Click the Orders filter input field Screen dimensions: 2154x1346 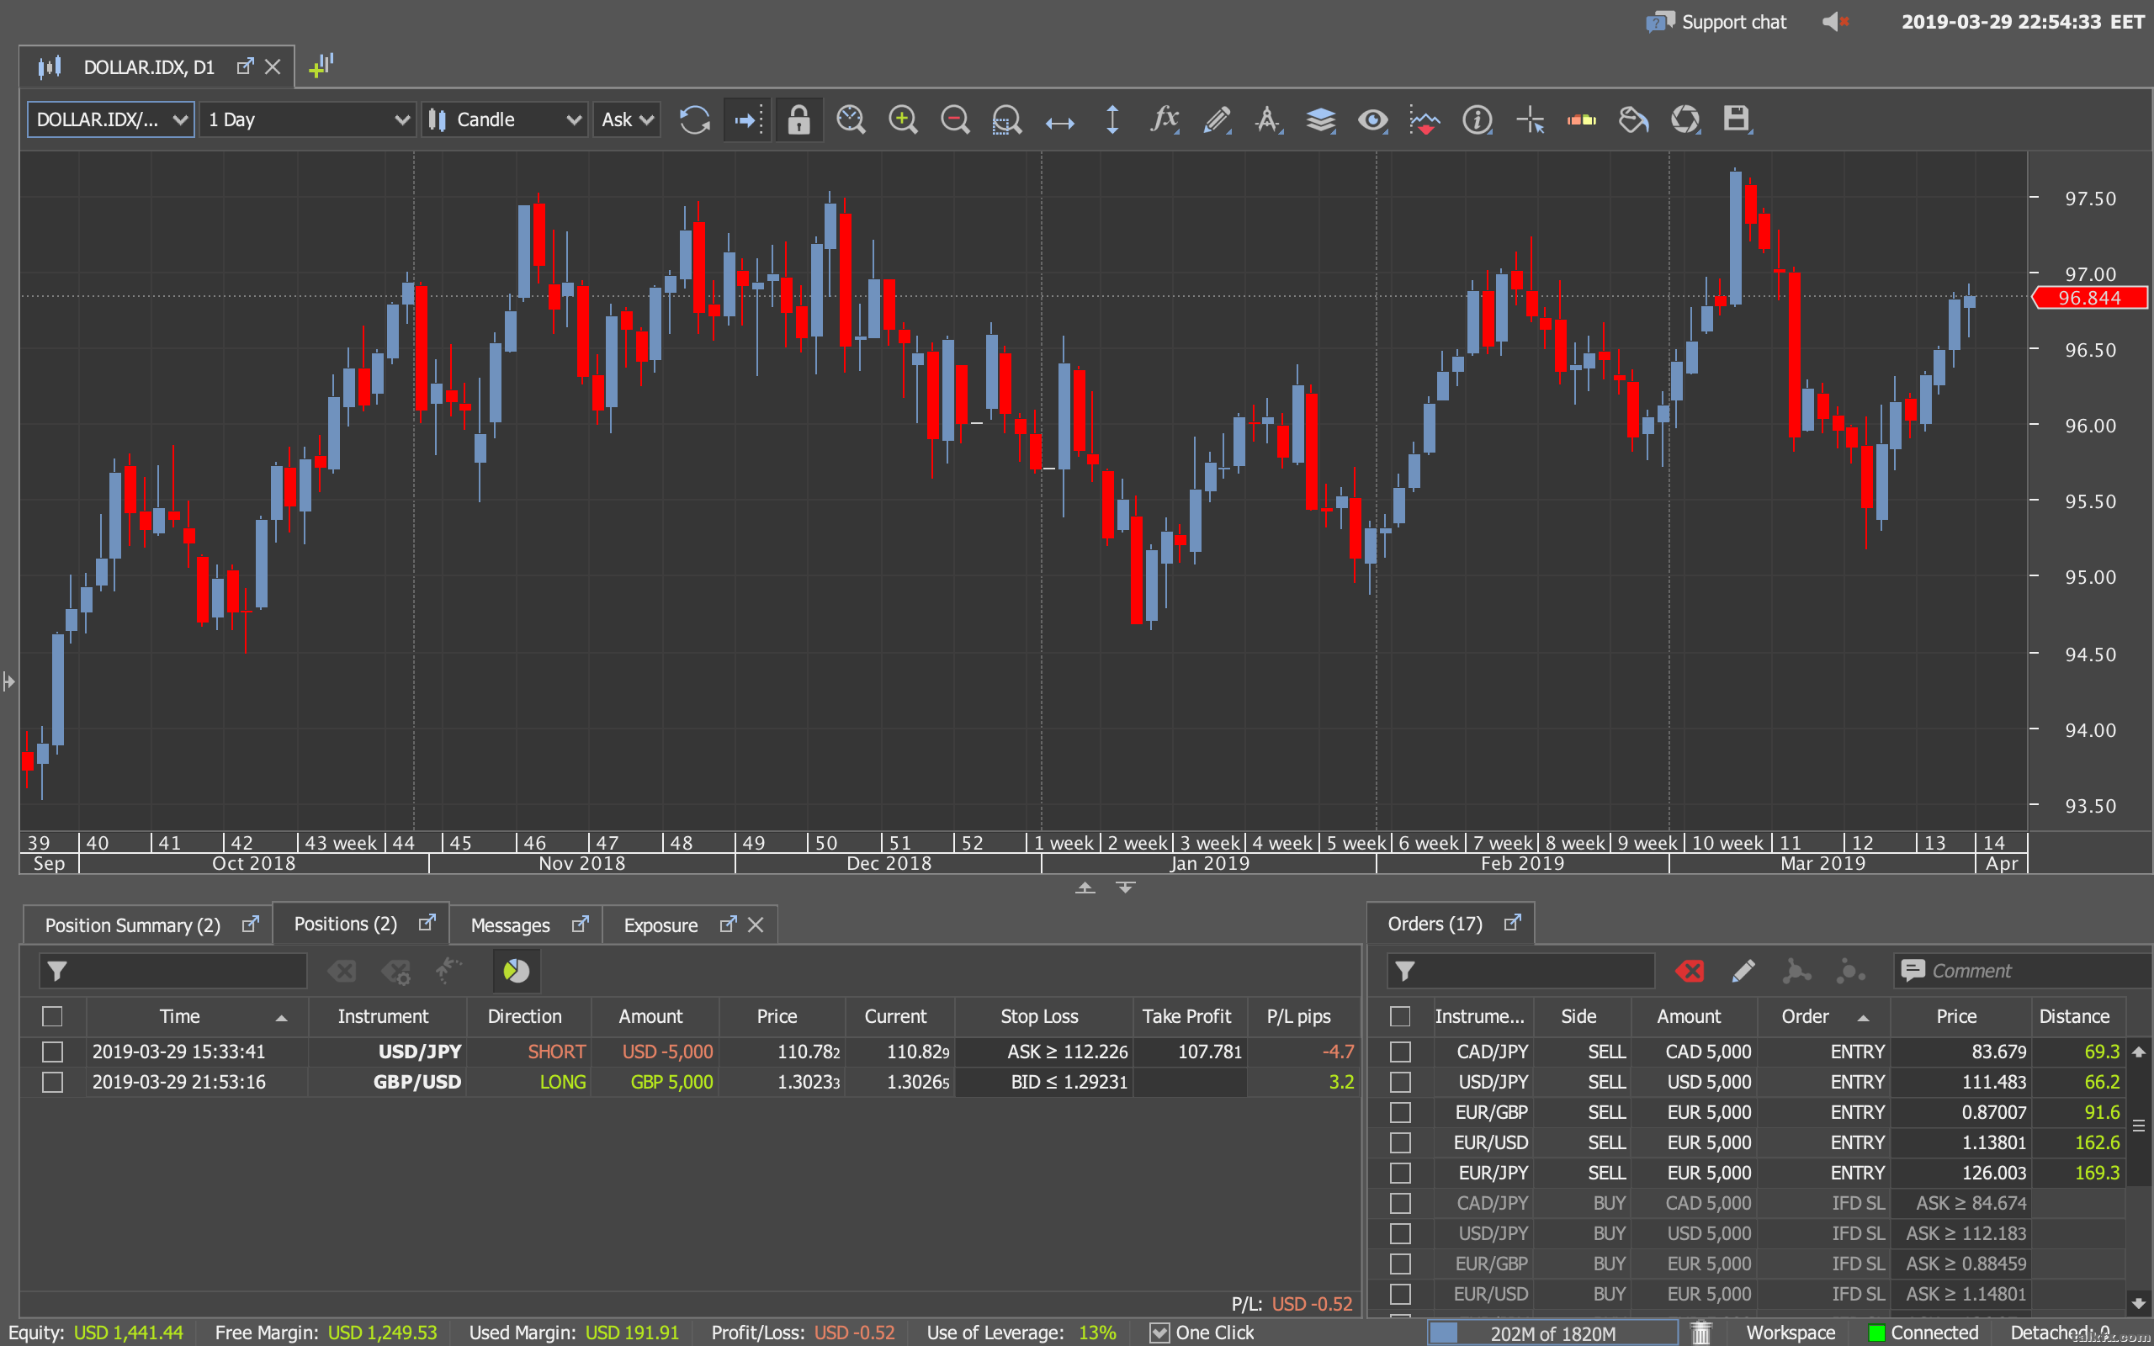(x=1520, y=970)
